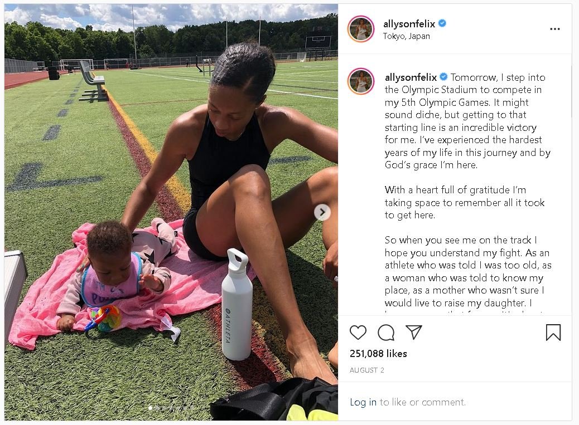
Task: View the 251,088 likes list
Action: point(378,354)
